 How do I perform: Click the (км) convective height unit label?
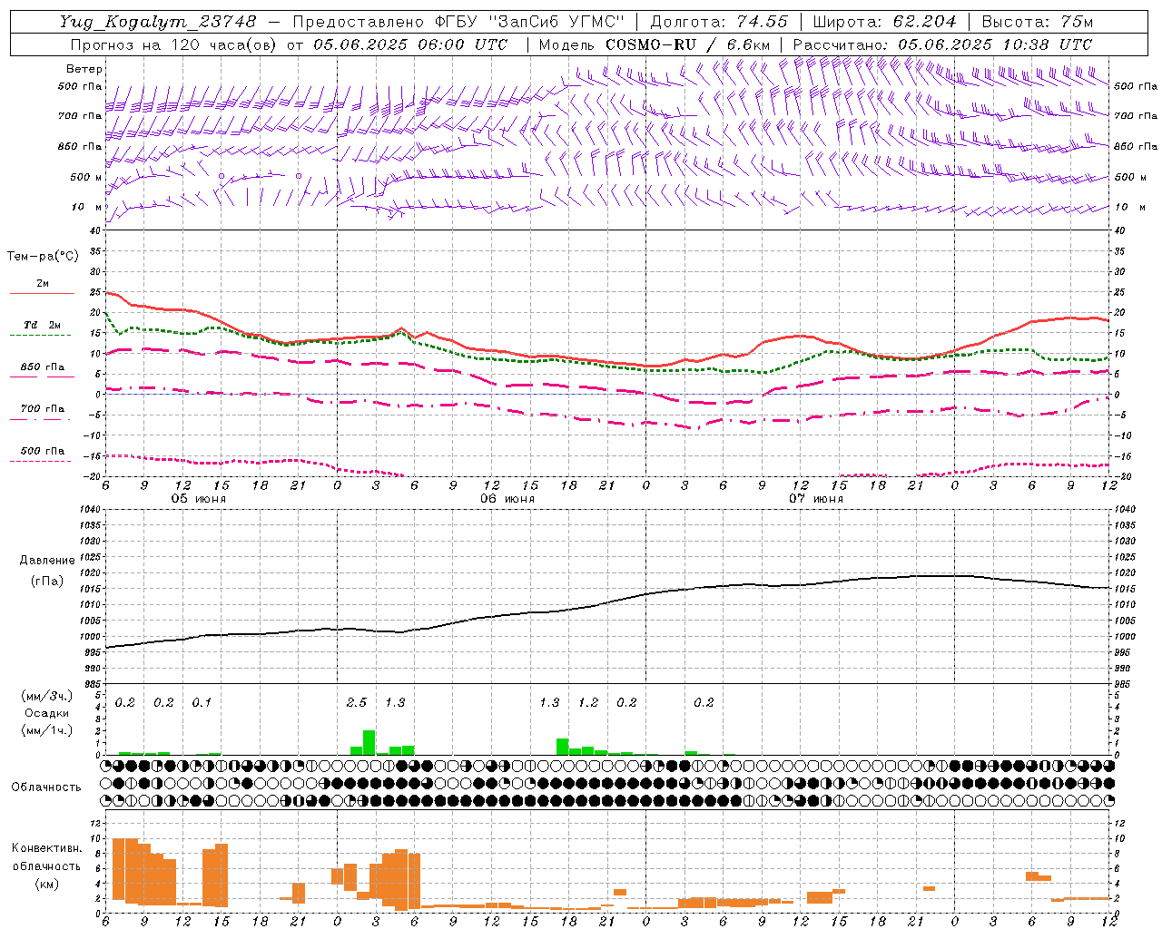tap(46, 884)
